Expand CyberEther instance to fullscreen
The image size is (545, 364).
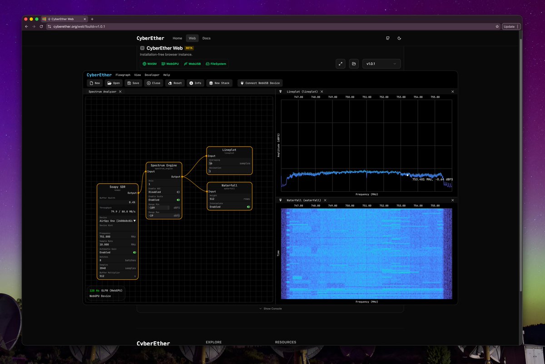pos(341,64)
